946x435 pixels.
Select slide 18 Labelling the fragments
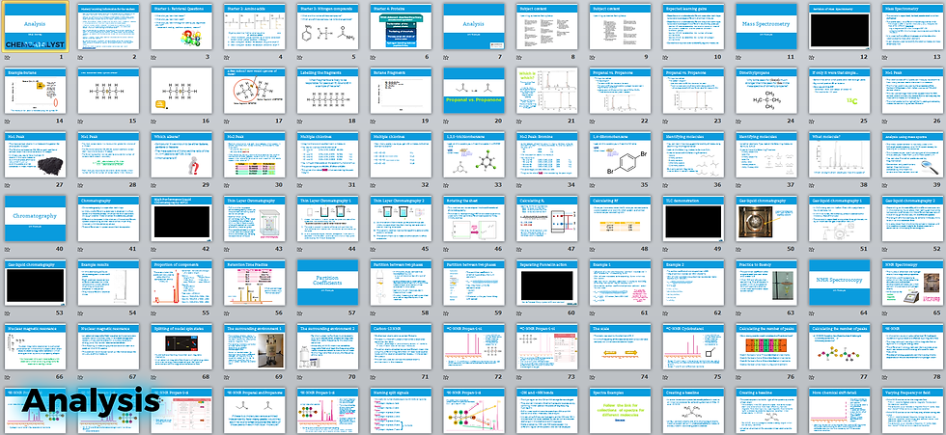click(327, 91)
